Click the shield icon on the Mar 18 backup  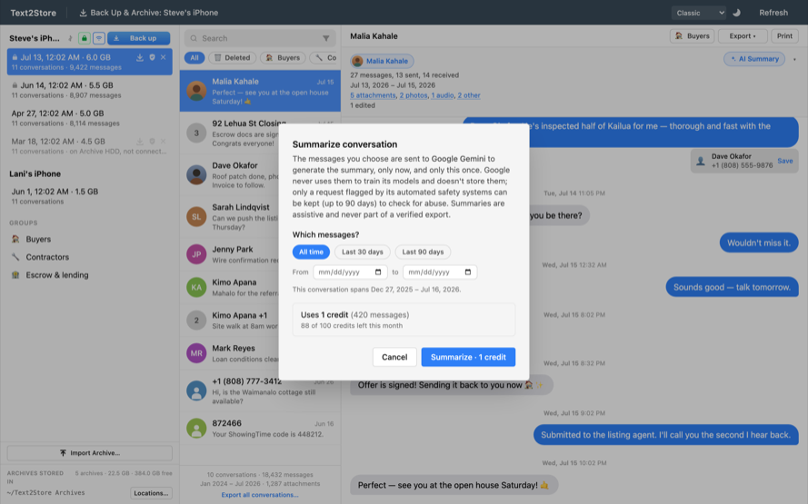pos(152,141)
